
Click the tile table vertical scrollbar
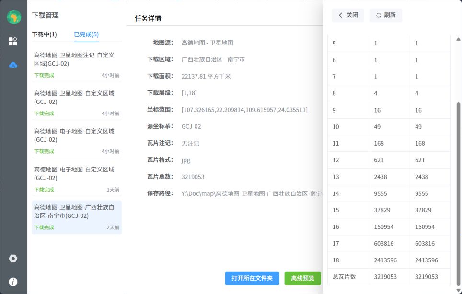(458, 192)
